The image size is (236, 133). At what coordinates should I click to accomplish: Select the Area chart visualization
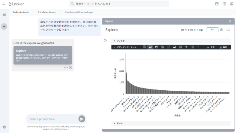(x=174, y=47)
